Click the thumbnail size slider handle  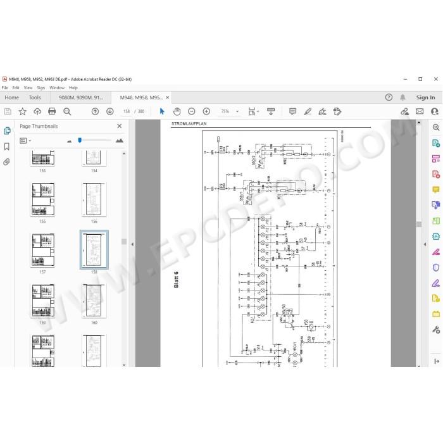pyautogui.click(x=80, y=140)
